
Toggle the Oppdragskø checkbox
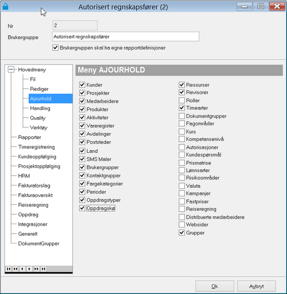point(82,208)
